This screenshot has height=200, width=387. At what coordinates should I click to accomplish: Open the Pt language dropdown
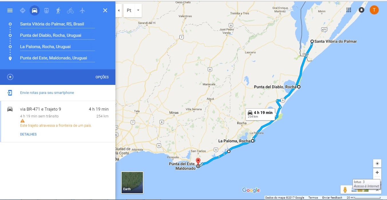(x=133, y=10)
